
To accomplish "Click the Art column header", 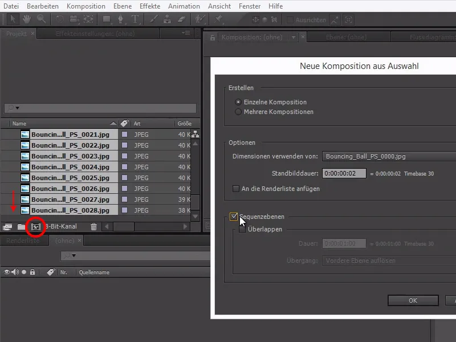I will 137,124.
